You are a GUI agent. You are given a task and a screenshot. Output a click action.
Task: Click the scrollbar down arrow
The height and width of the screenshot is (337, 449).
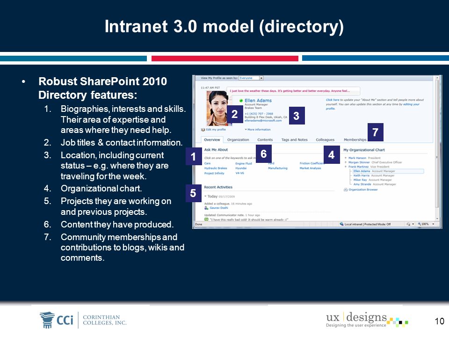click(x=437, y=219)
